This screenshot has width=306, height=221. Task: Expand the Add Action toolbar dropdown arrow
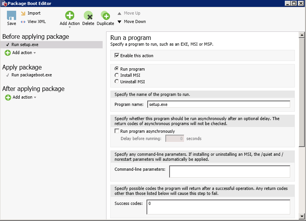tap(70, 27)
